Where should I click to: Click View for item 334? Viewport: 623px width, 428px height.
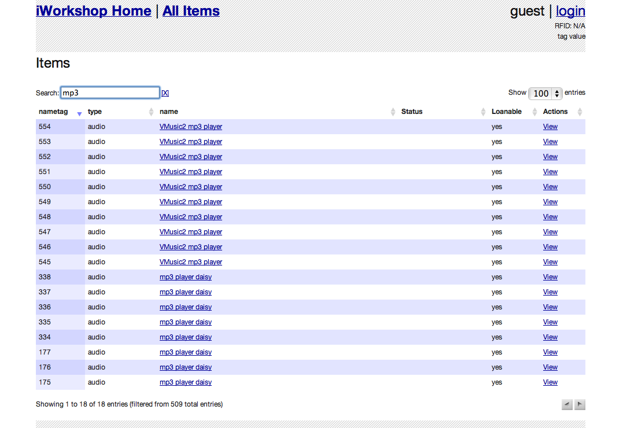pos(550,337)
